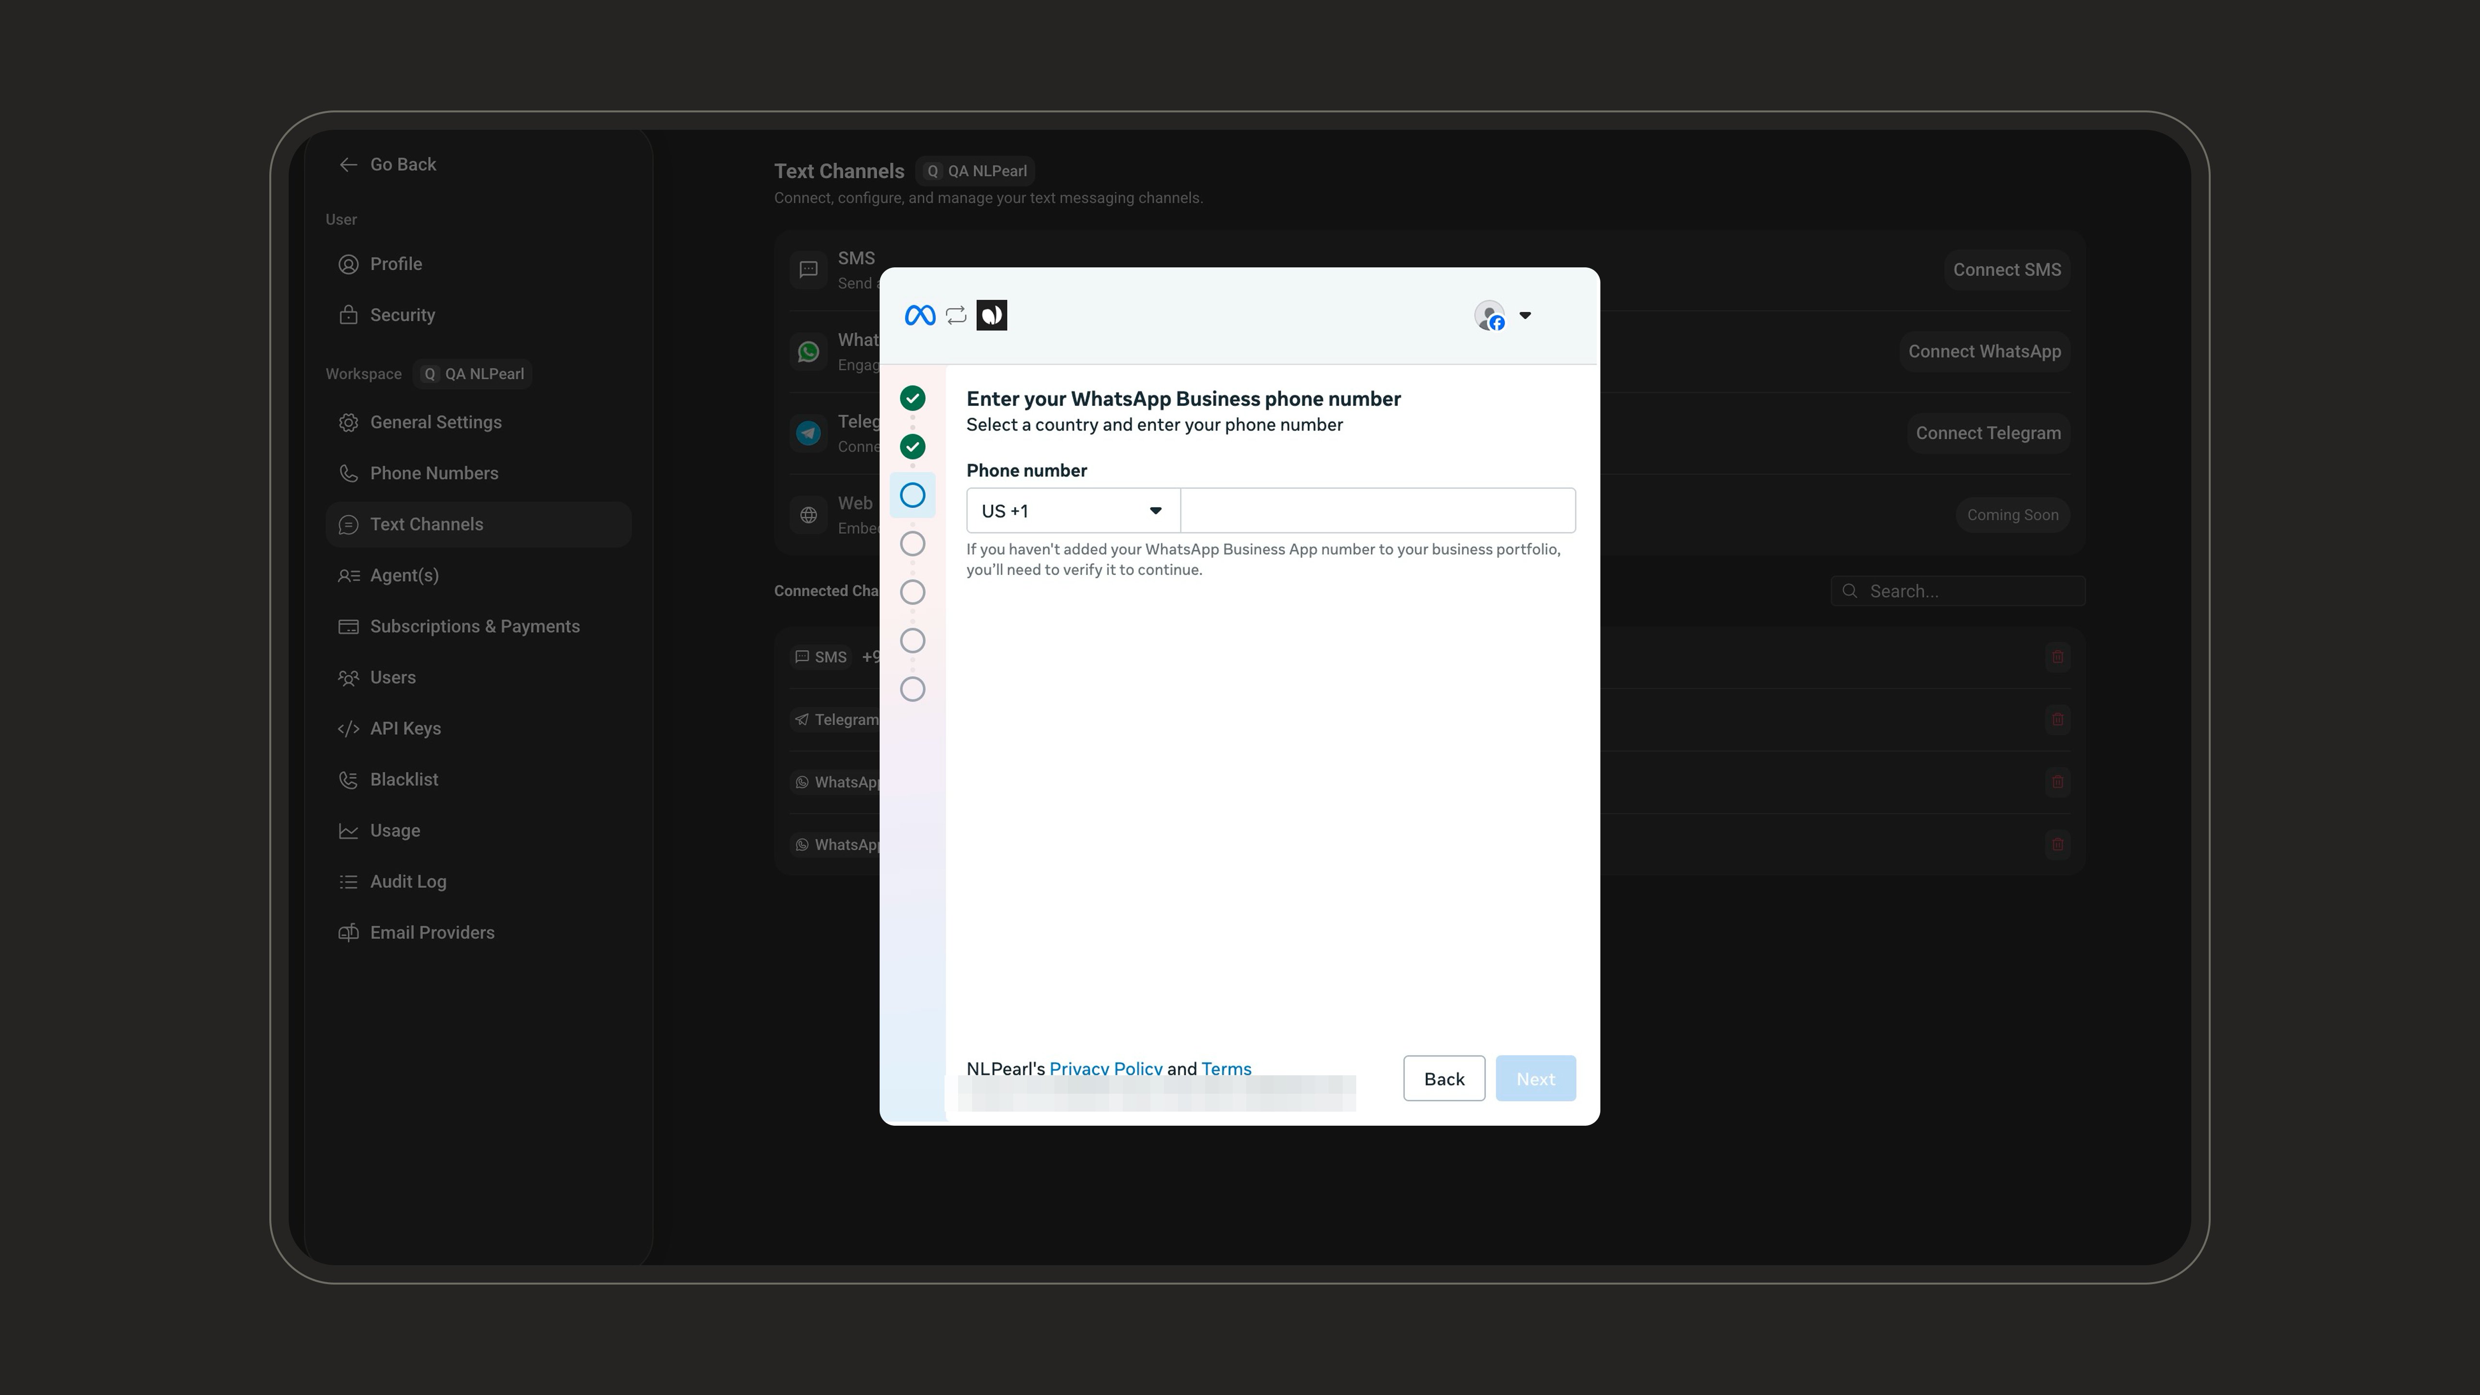Open Profile in the sidebar
Viewport: 2480px width, 1395px height.
pos(478,264)
